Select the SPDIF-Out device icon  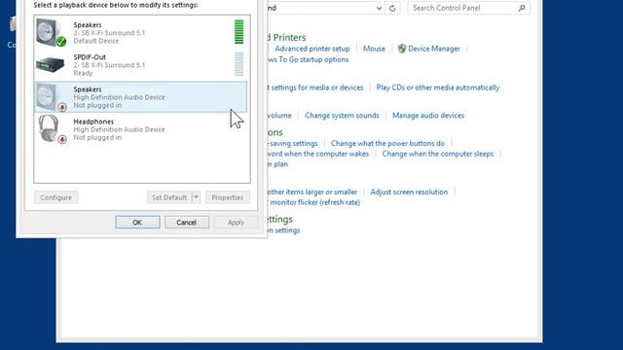[50, 65]
